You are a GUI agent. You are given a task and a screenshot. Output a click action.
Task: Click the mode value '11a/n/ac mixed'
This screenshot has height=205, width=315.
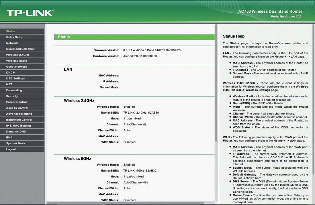pos(134,177)
